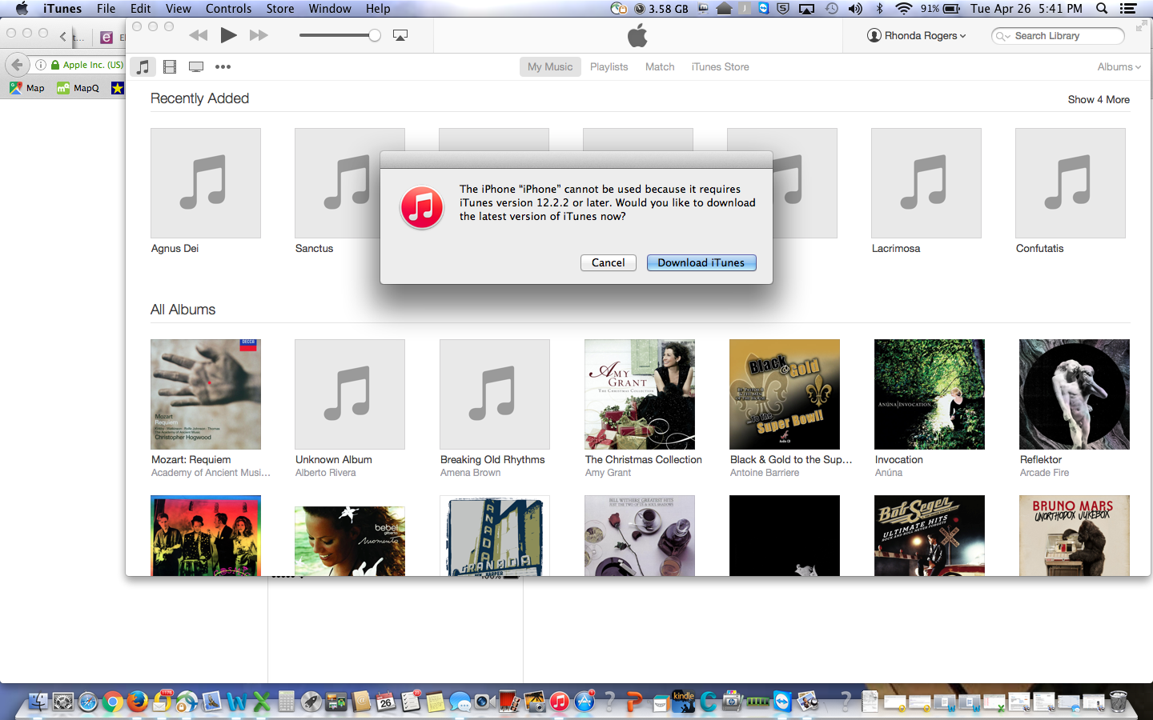Image resolution: width=1153 pixels, height=720 pixels.
Task: Click the browser back button behind iTunes
Action: [18, 65]
